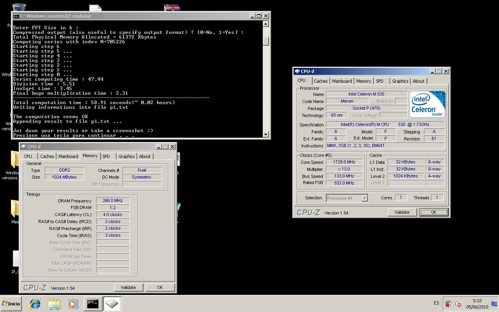The width and height of the screenshot is (499, 312).
Task: Click OK in CPU-Z CPU window
Action: coord(434,212)
